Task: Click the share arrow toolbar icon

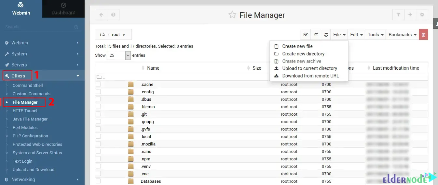Action: click(x=316, y=35)
